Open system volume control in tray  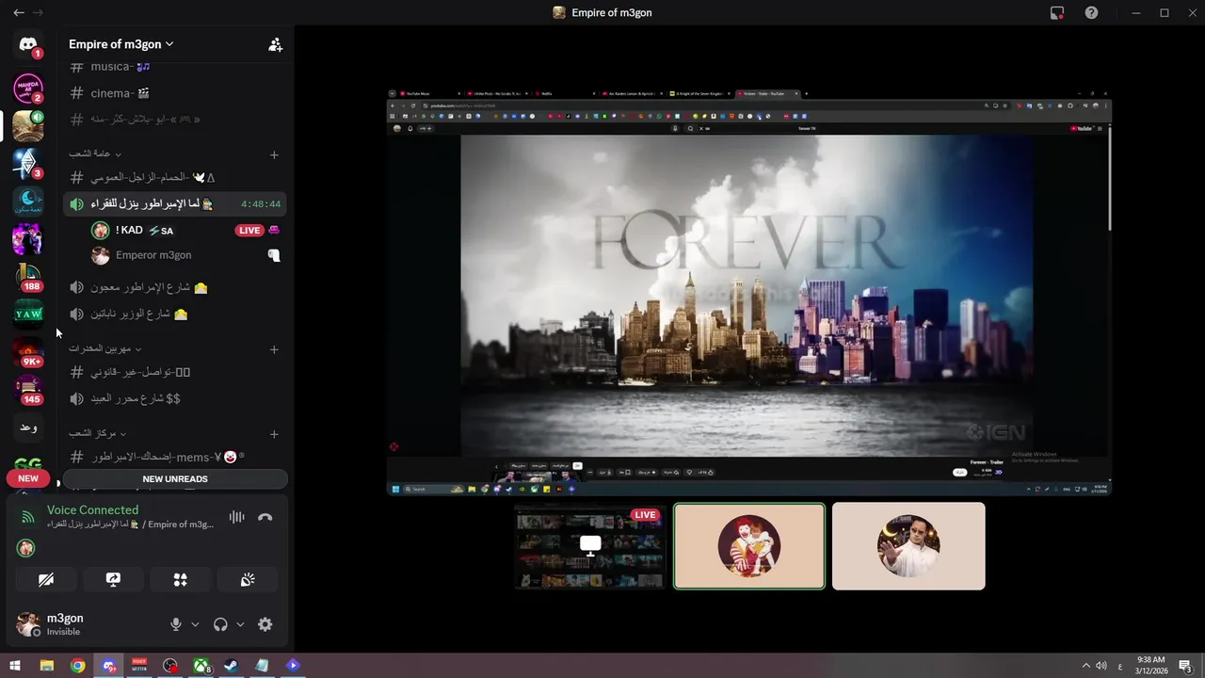1101,666
